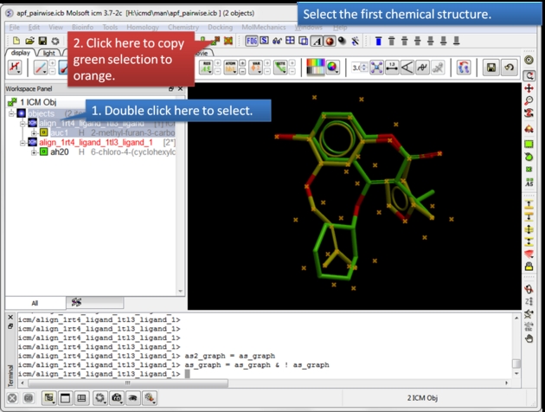This screenshot has width=545, height=412.
Task: Click the save file icon in top toolbar
Action: coord(42,41)
